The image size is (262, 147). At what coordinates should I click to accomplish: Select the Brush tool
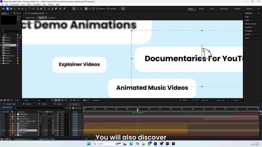[x=49, y=9]
